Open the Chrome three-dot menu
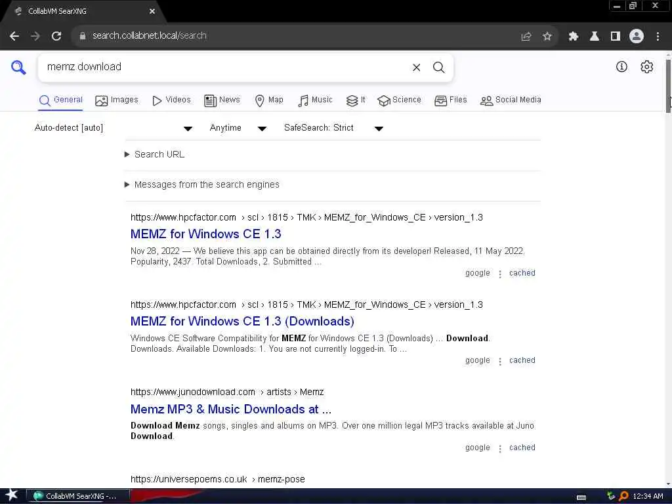The width and height of the screenshot is (672, 504). pos(658,37)
